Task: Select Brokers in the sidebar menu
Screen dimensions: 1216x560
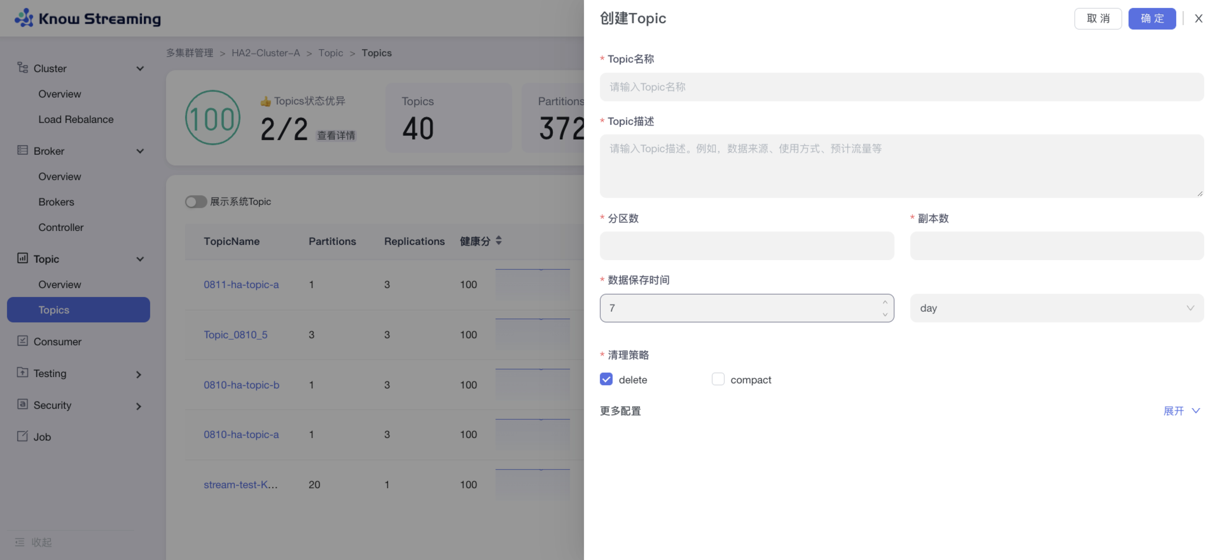Action: pos(56,202)
